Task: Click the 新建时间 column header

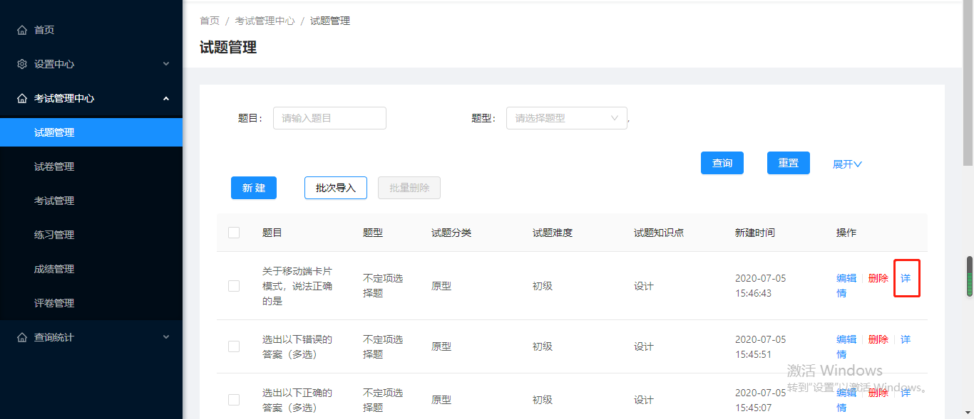Action: click(x=755, y=233)
